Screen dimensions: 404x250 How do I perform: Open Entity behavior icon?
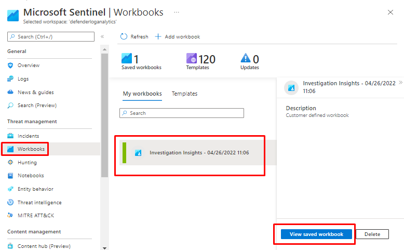pyautogui.click(x=10, y=189)
